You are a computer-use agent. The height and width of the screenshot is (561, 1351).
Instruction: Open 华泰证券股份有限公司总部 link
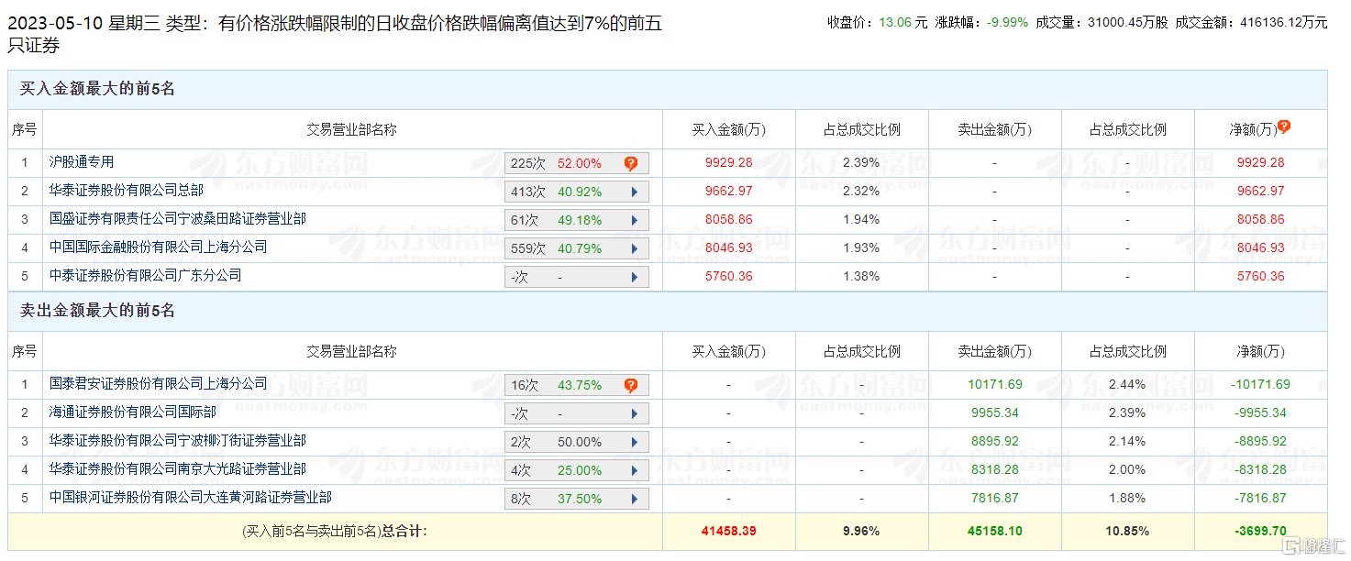127,191
